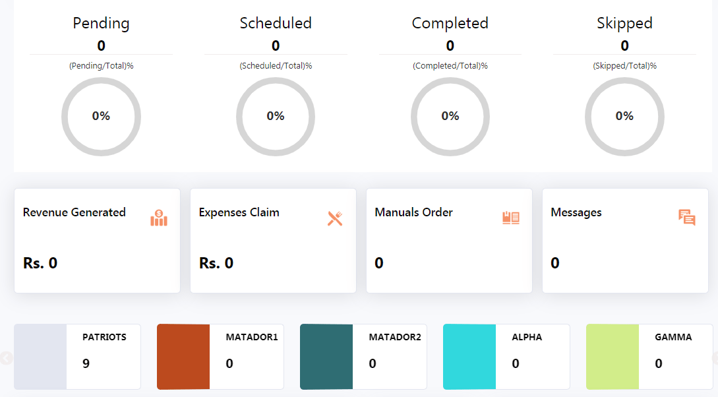The width and height of the screenshot is (718, 397).
Task: Click the Skipped progress ring
Action: pyautogui.click(x=624, y=117)
